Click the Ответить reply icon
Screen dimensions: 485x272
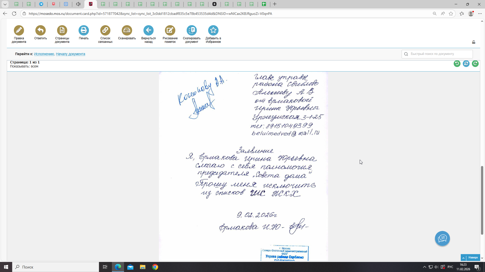tap(40, 30)
